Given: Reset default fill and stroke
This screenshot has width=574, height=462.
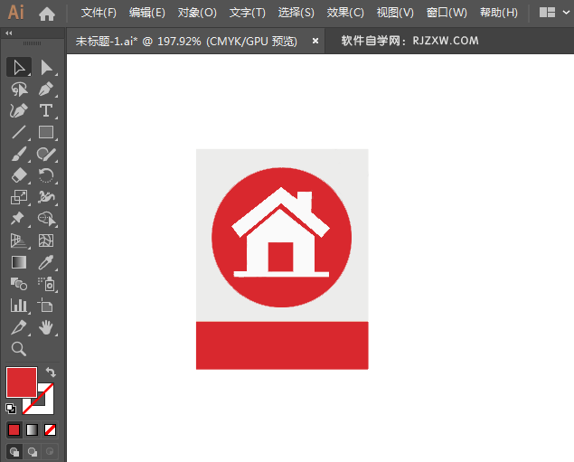Looking at the screenshot, I should (x=11, y=409).
